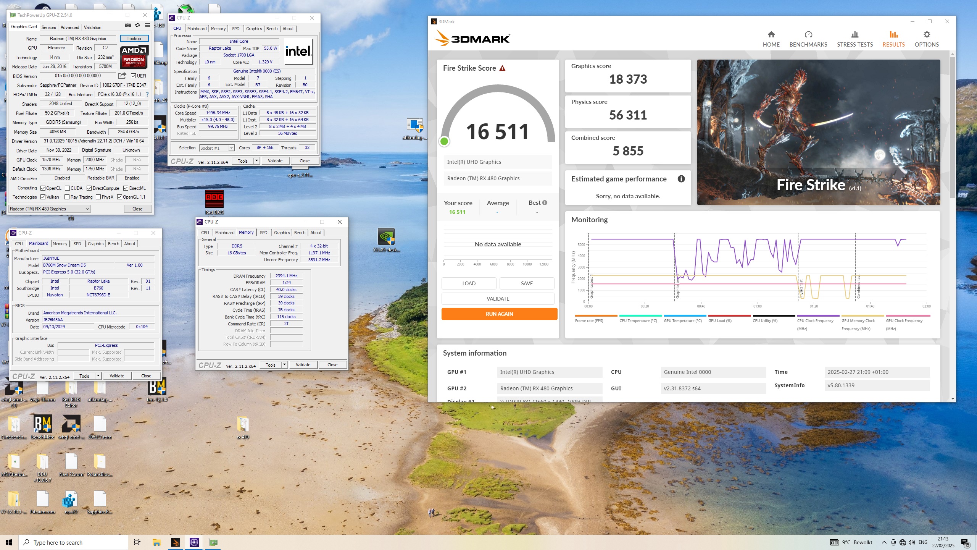
Task: Toggle the CUDA checkbox
Action: [x=68, y=188]
